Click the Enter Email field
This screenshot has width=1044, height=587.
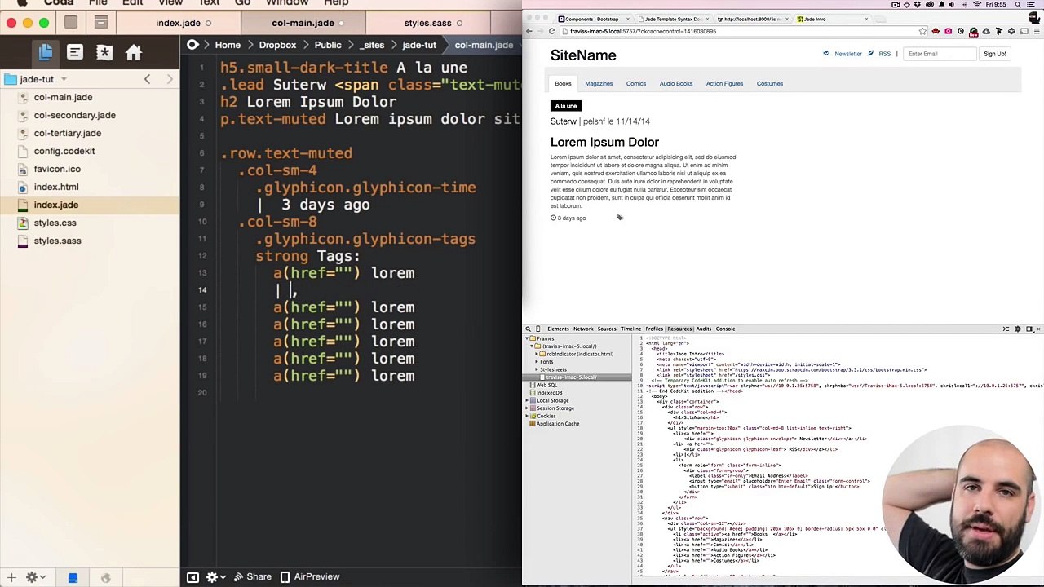point(940,54)
